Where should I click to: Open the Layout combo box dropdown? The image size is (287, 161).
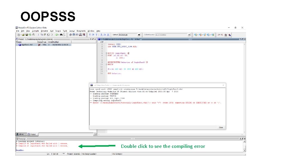tap(139, 35)
